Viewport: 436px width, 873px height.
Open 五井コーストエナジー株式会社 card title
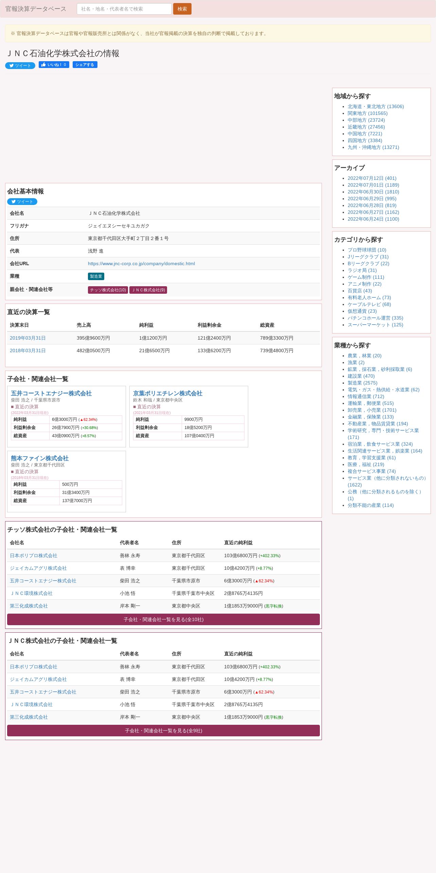click(x=51, y=393)
